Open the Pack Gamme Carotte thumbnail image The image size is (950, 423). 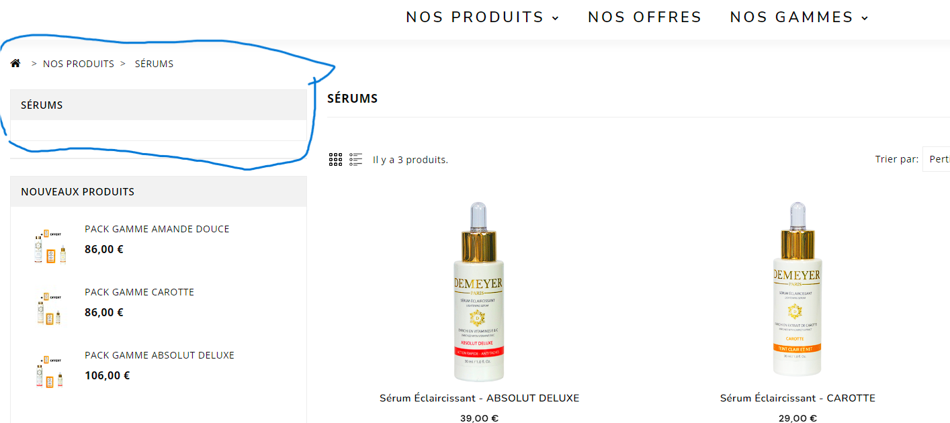(50, 310)
